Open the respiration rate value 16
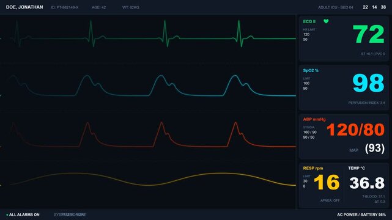The width and height of the screenshot is (392, 220). pos(327,182)
